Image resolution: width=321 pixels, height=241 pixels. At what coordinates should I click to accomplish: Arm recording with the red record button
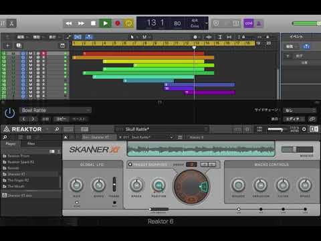tap(117, 23)
